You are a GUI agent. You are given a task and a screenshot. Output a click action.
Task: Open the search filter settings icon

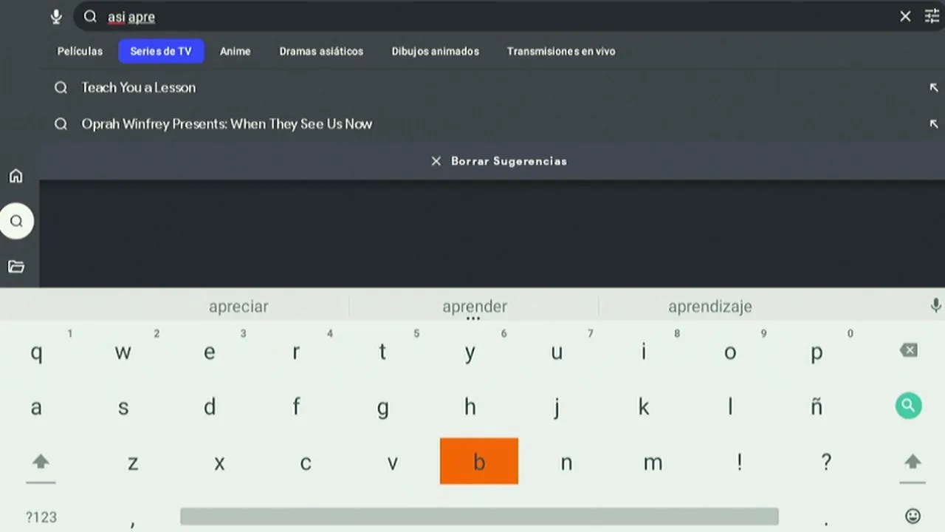(x=932, y=16)
